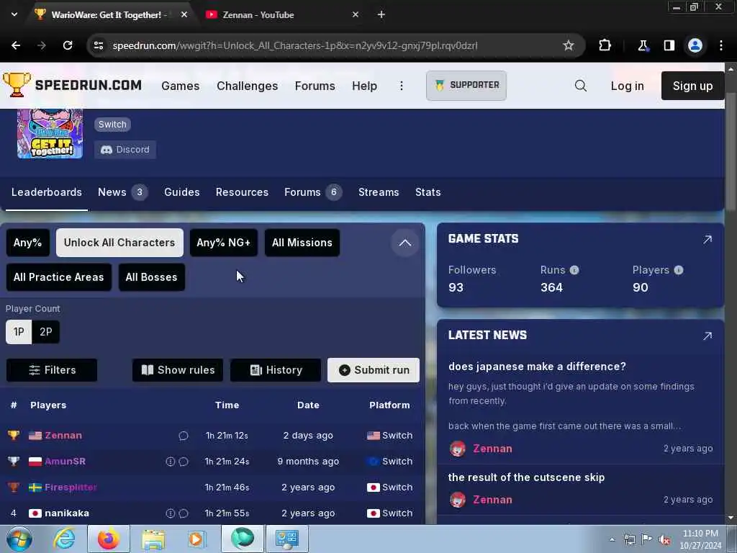Show rules for this category
The width and height of the screenshot is (737, 553).
pos(178,370)
